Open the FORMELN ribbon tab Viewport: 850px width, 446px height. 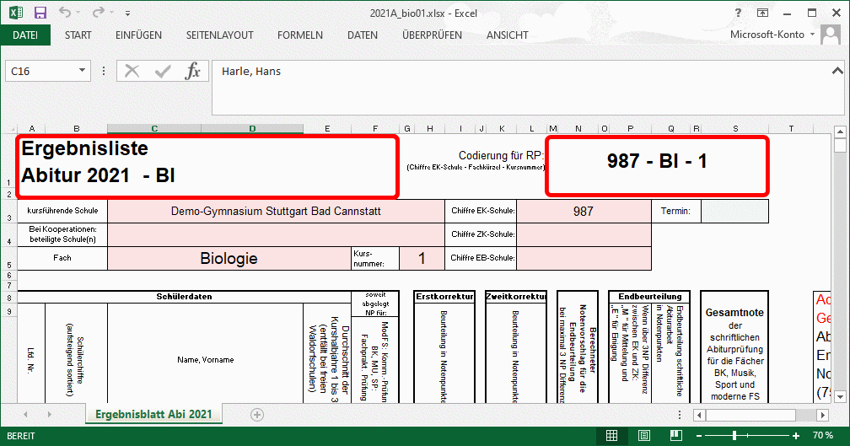(299, 35)
